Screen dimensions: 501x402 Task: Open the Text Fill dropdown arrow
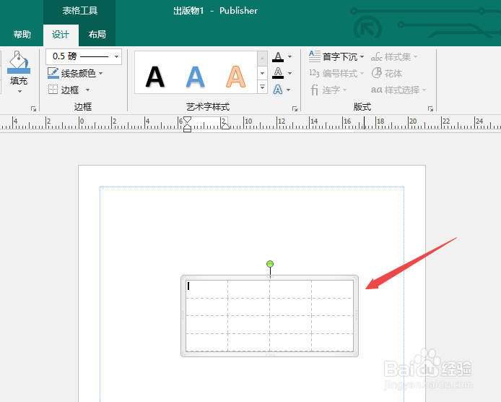pos(289,56)
